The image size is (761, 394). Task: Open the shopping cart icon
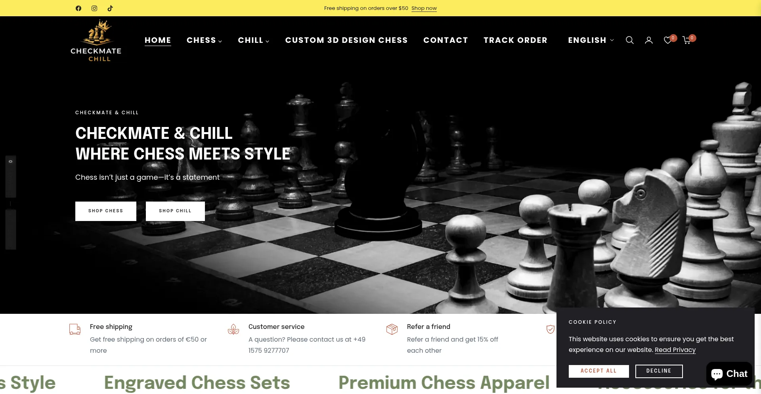point(688,40)
